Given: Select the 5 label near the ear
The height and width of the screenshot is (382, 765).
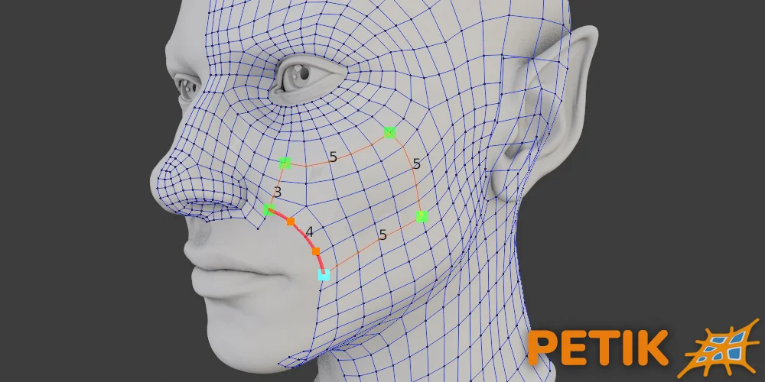Looking at the screenshot, I should (416, 163).
